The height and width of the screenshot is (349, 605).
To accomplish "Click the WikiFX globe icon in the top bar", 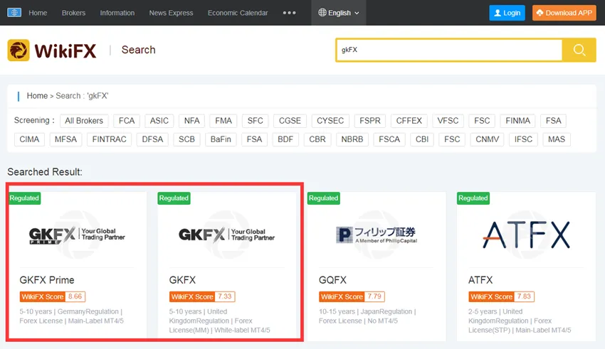I will tap(14, 13).
